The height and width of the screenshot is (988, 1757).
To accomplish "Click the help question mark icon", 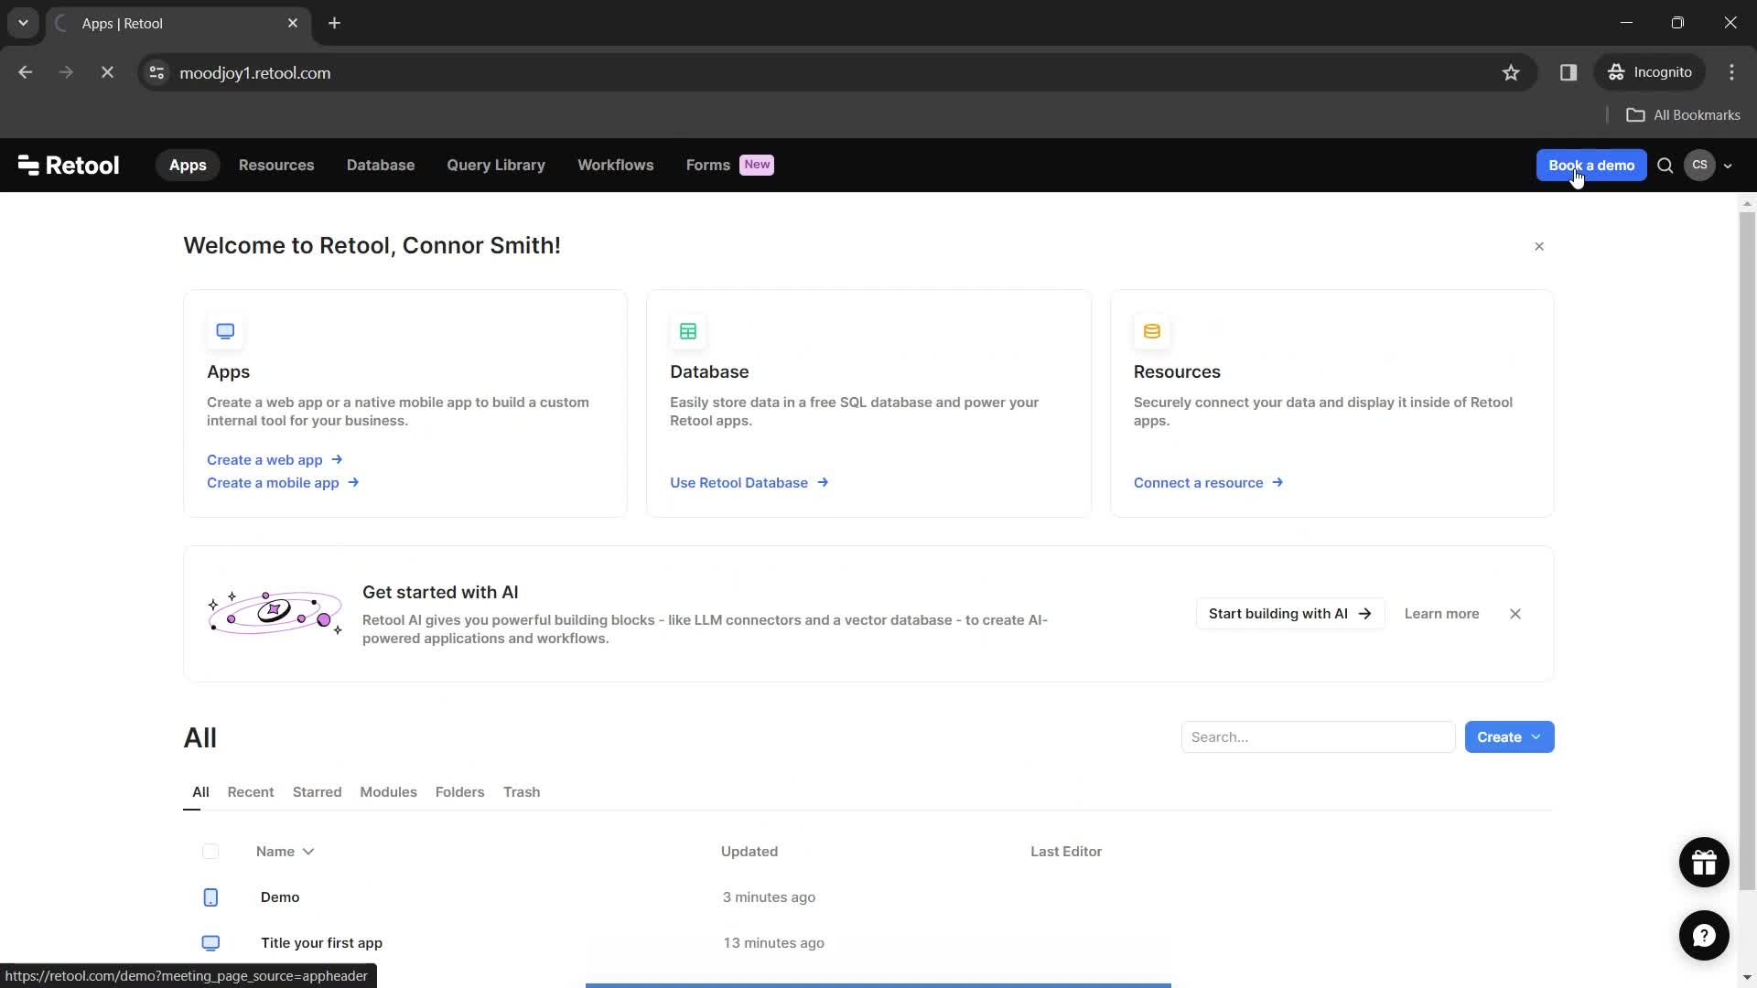I will point(1704,935).
